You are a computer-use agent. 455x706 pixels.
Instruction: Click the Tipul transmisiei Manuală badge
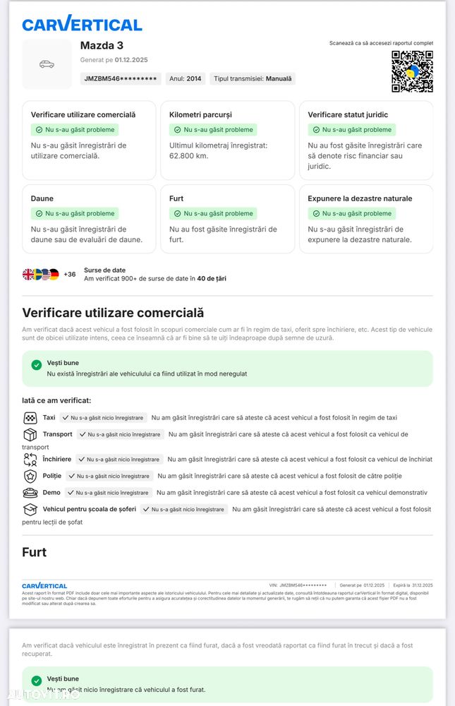(x=253, y=79)
